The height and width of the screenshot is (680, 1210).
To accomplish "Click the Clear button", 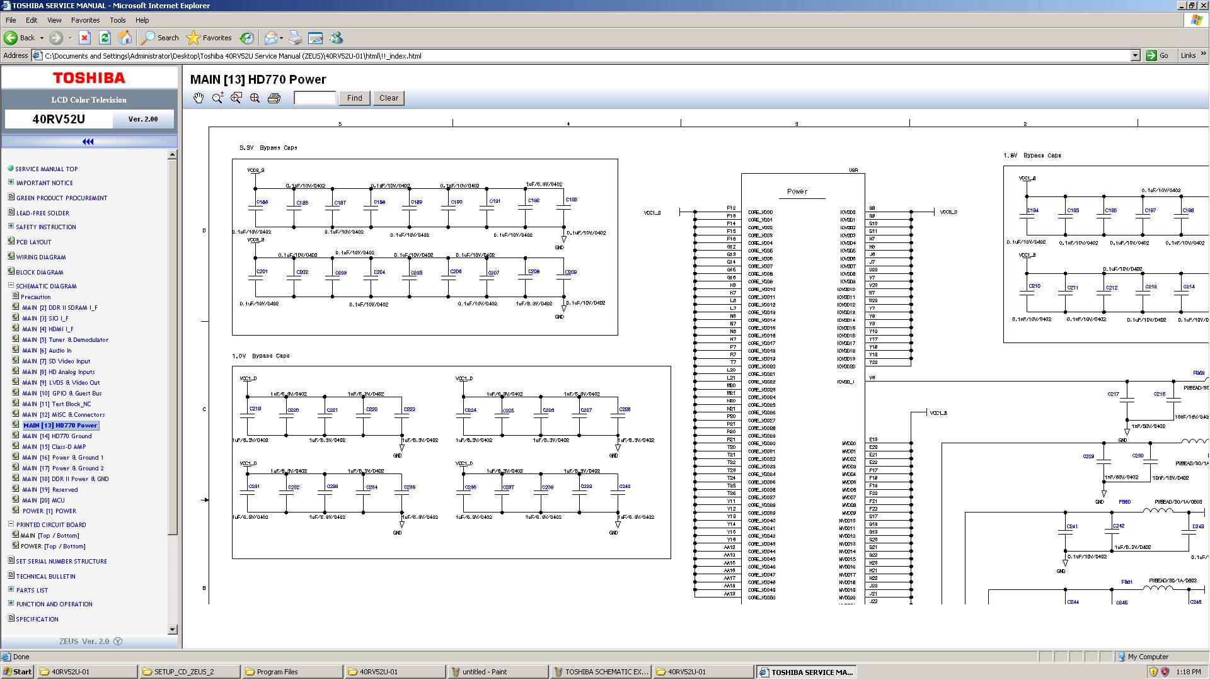I will click(389, 98).
